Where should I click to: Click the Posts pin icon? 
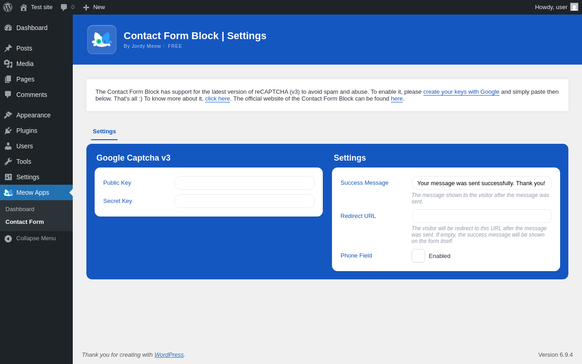pyautogui.click(x=8, y=48)
